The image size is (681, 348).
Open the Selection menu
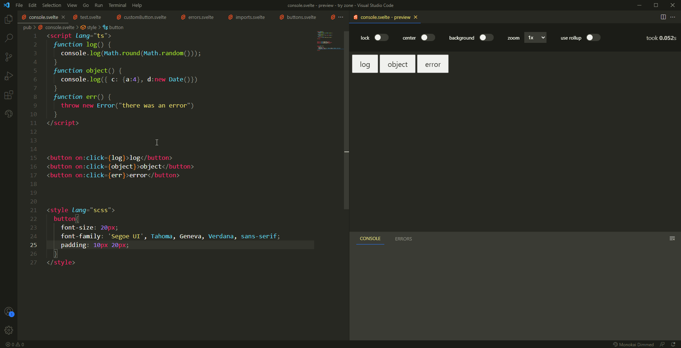coord(52,5)
